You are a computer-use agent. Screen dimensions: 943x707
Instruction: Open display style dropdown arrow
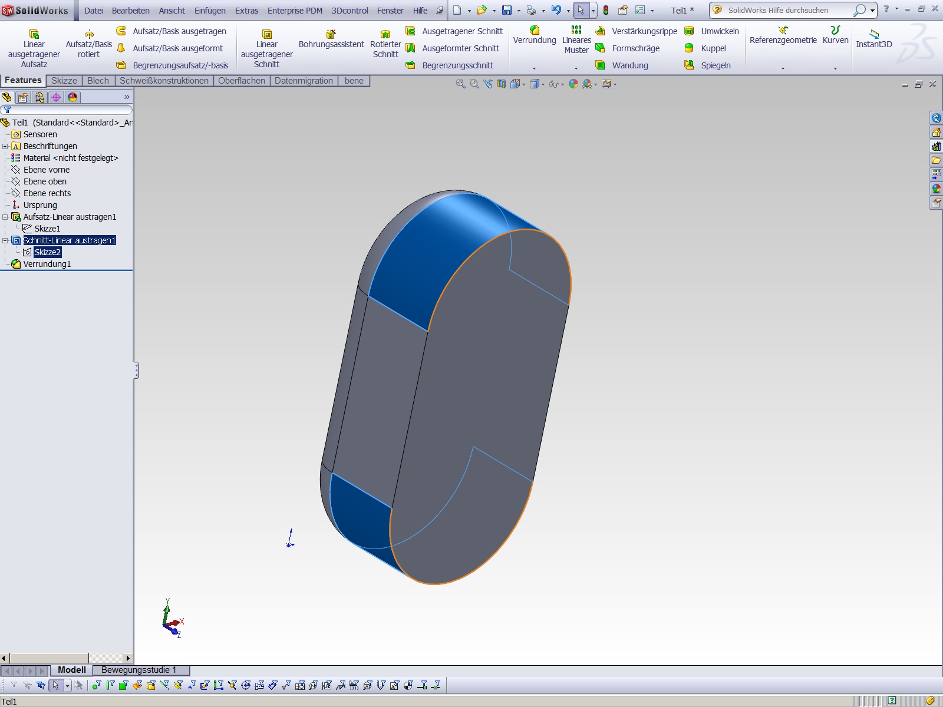[x=543, y=84]
